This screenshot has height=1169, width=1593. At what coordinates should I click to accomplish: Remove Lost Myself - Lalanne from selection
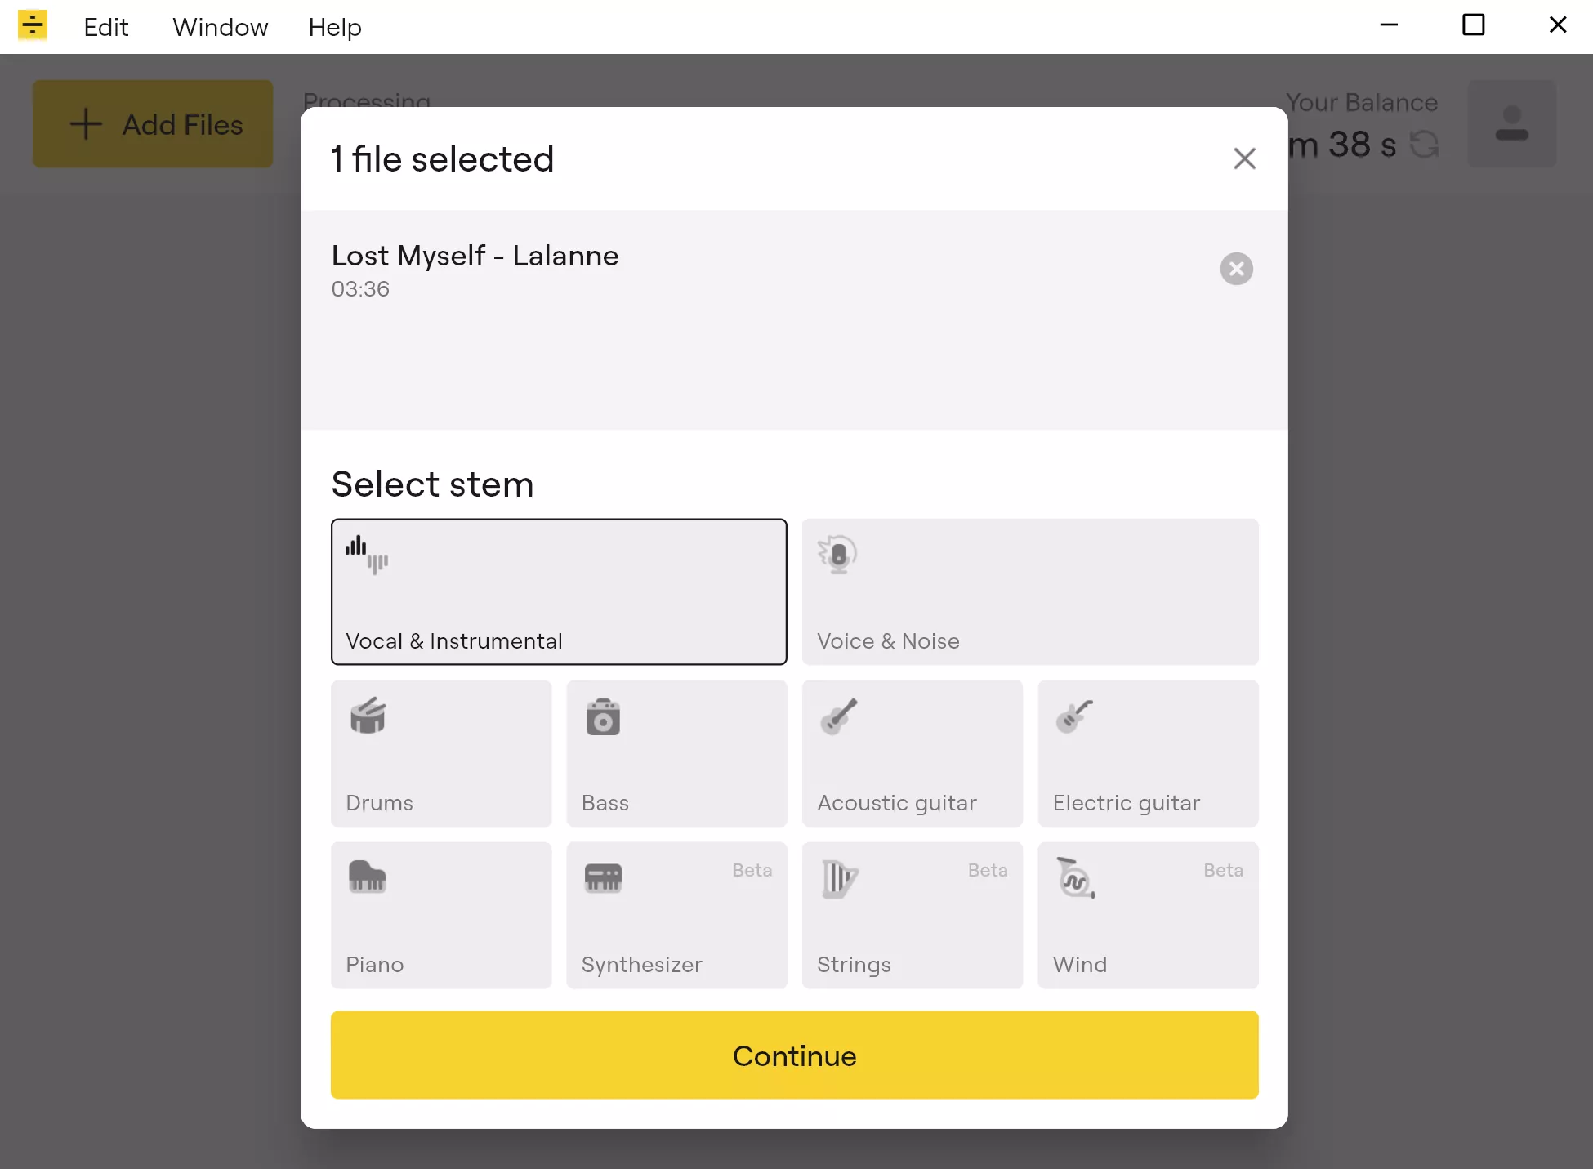(1237, 269)
